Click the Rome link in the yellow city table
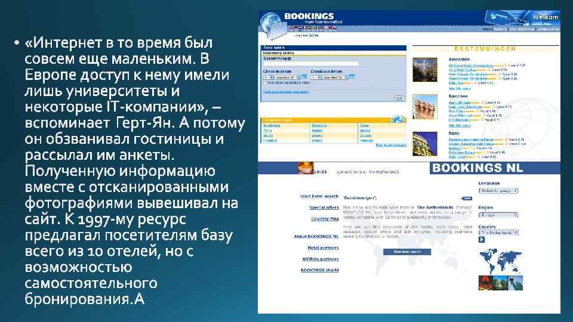 [x=364, y=126]
